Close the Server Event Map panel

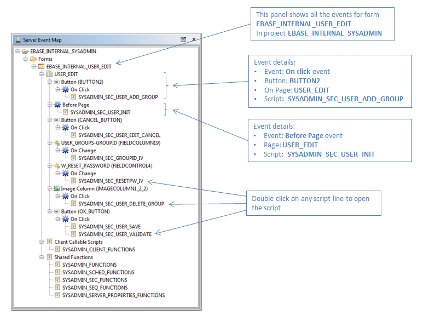pyautogui.click(x=194, y=40)
